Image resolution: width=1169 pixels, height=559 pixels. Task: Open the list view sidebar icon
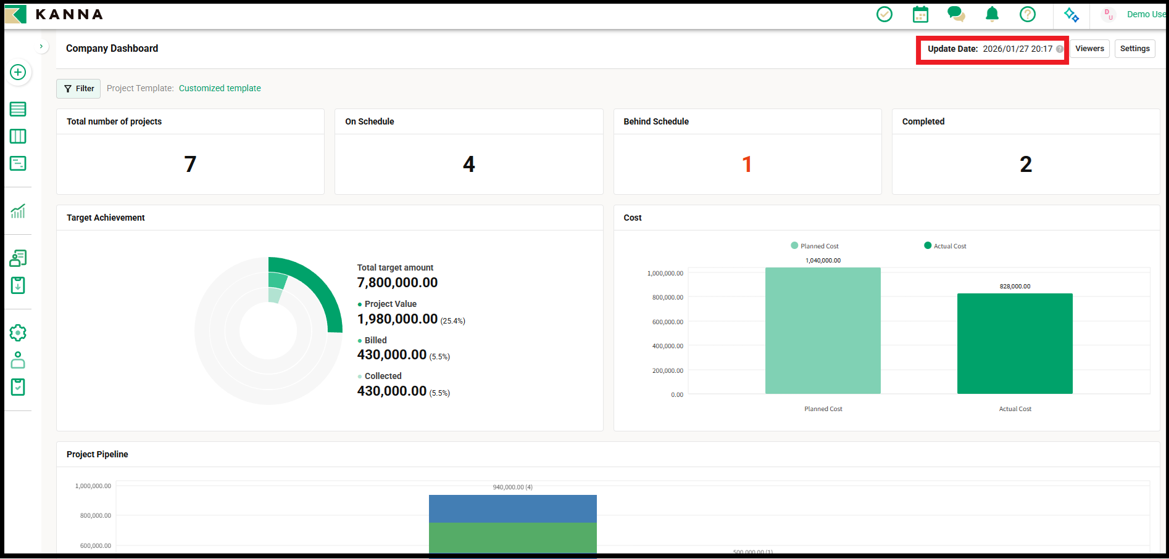[x=18, y=109]
